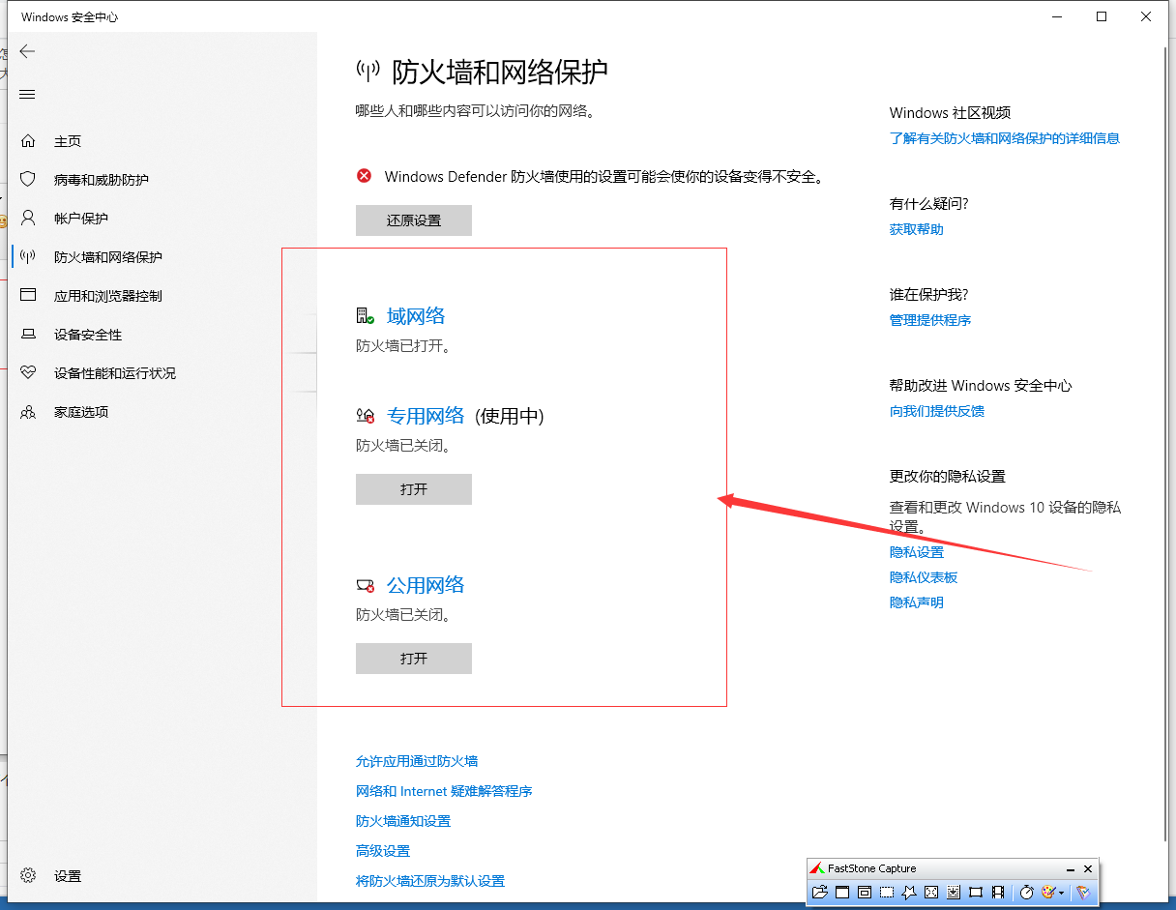Screen dimensions: 1176x910
Task: Click the 向我们提供反馈 link
Action: [937, 411]
